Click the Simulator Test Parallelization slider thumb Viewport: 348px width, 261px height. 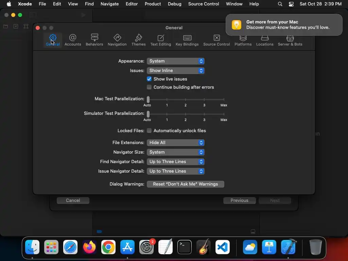tap(148, 114)
